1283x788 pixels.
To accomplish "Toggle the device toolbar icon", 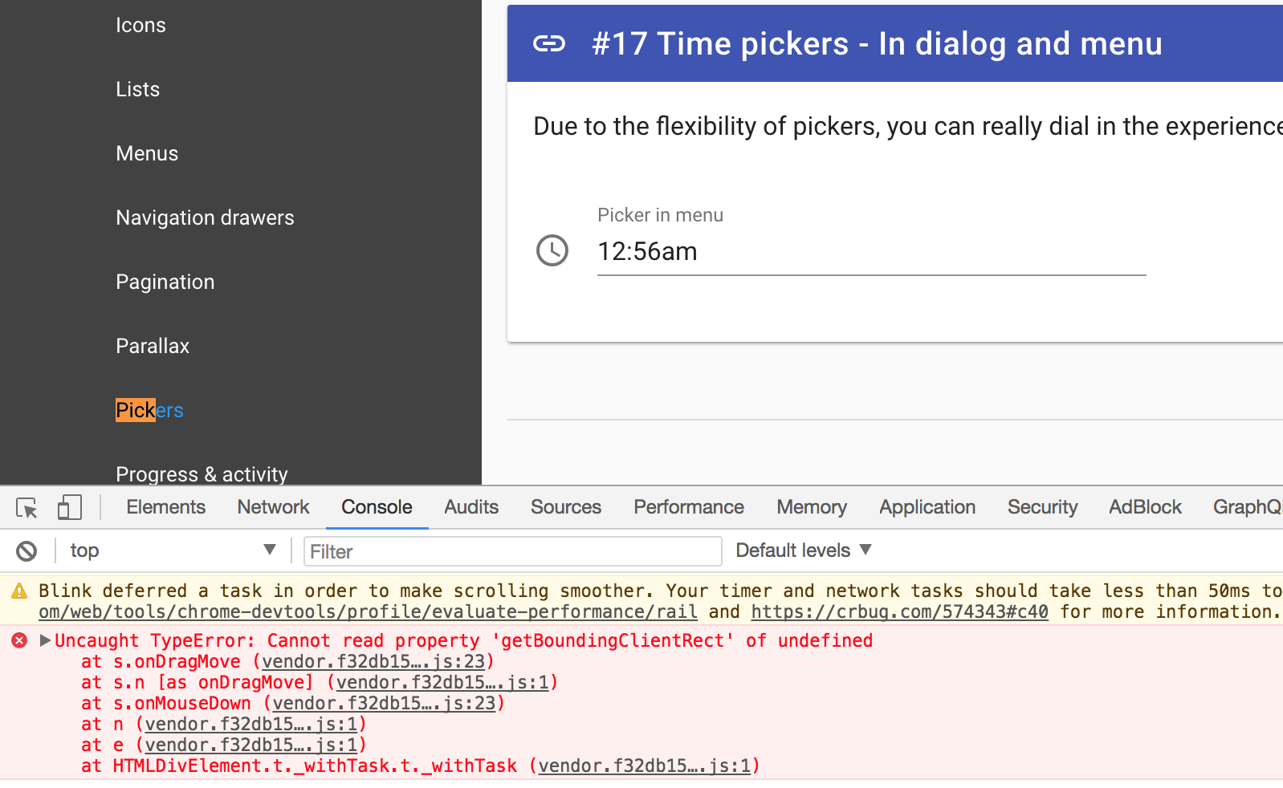I will coord(69,506).
